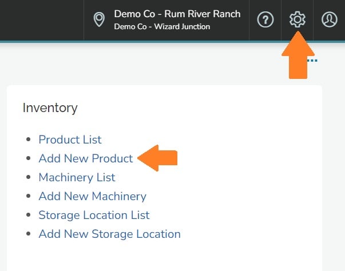The image size is (345, 271).
Task: Open the user profile icon
Action: [330, 19]
